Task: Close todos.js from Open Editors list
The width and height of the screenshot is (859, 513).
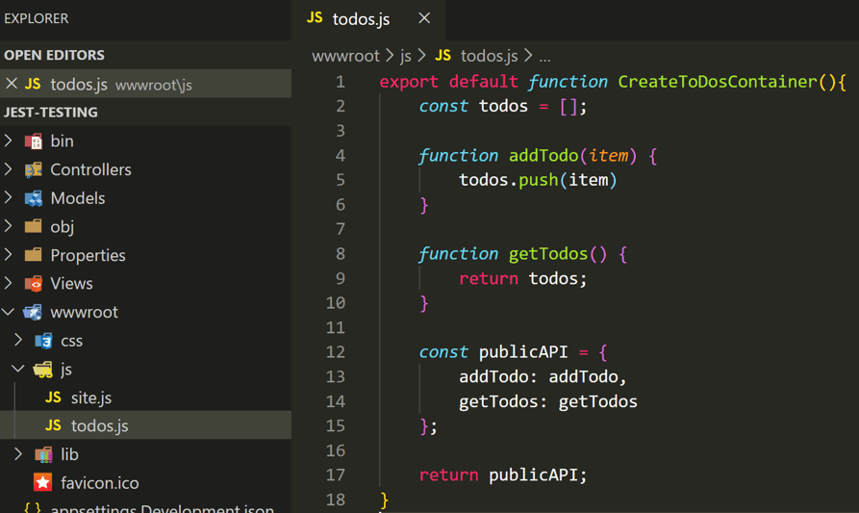Action: pos(12,84)
